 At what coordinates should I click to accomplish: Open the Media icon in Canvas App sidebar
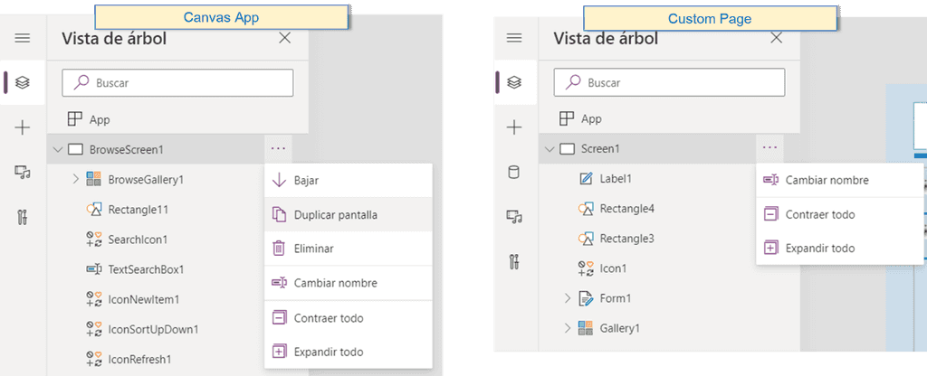pos(23,172)
